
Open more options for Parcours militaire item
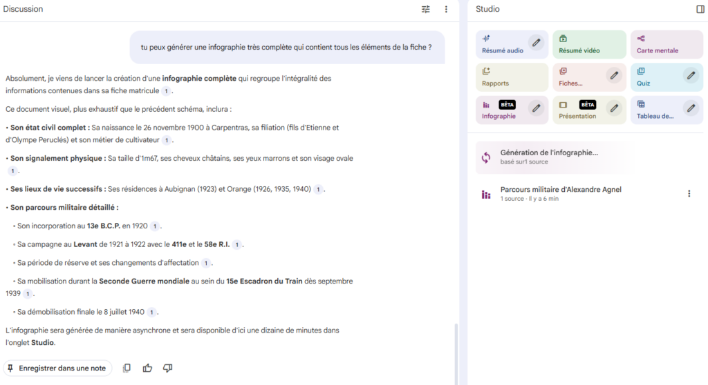689,194
